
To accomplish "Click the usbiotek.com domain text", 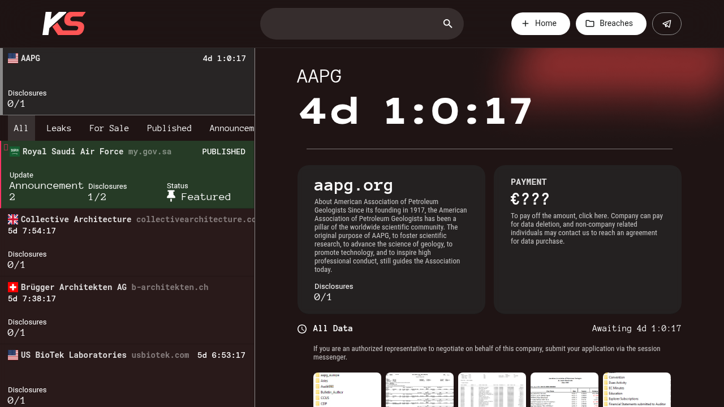I will click(x=160, y=355).
